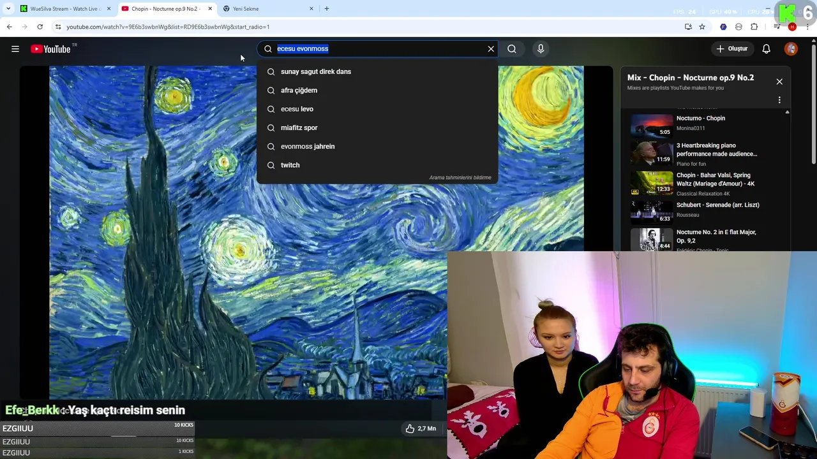
Task: Close the Chopin Nocturne tab
Action: (x=210, y=9)
